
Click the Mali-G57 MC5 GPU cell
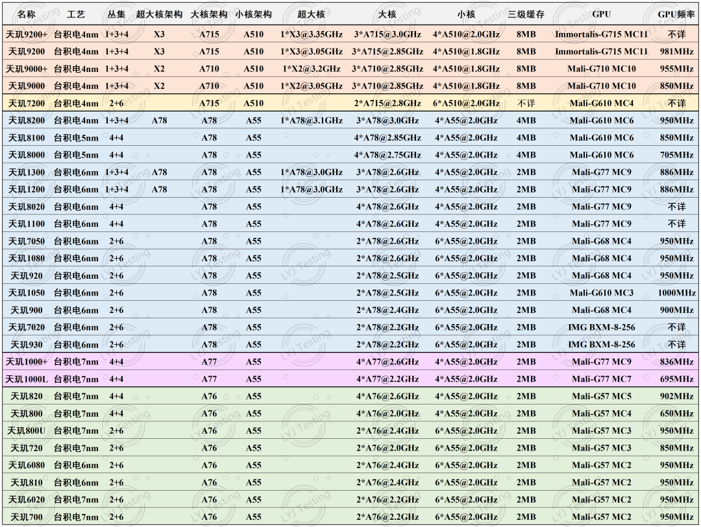click(x=601, y=396)
